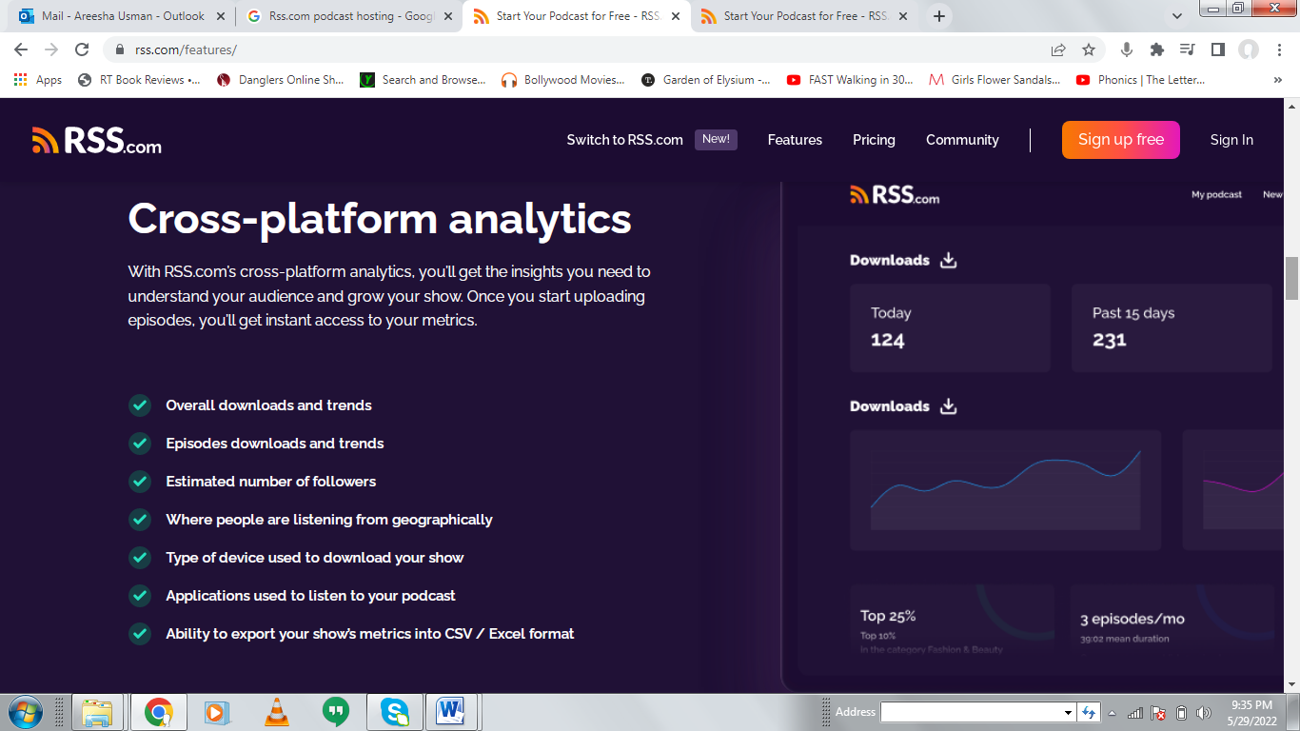1300x731 pixels.
Task: View site information via the padlock icon
Action: [x=120, y=49]
